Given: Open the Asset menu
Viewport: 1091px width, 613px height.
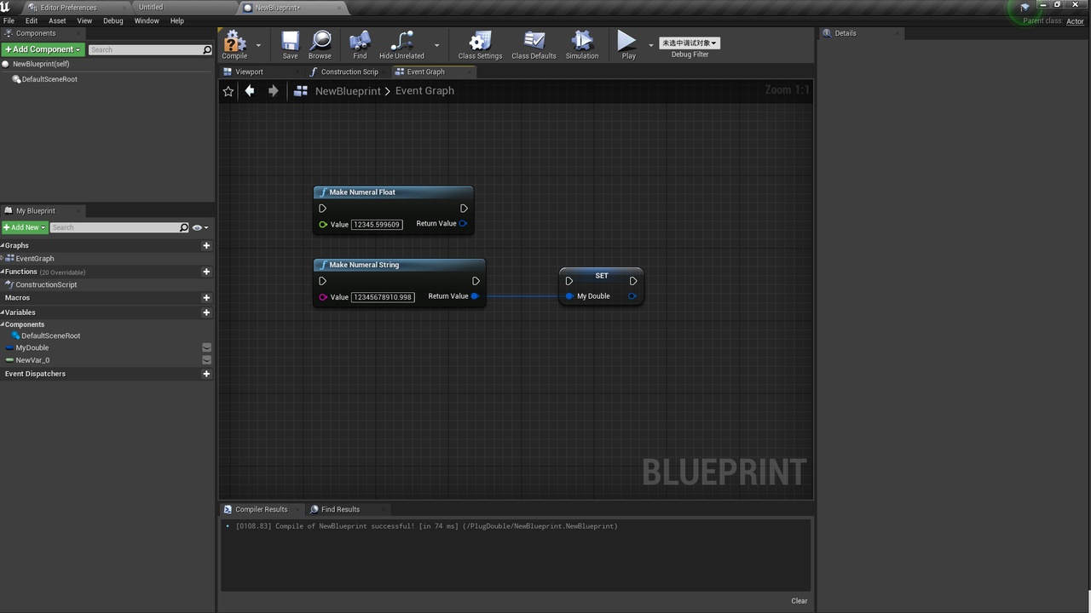Looking at the screenshot, I should pyautogui.click(x=57, y=20).
